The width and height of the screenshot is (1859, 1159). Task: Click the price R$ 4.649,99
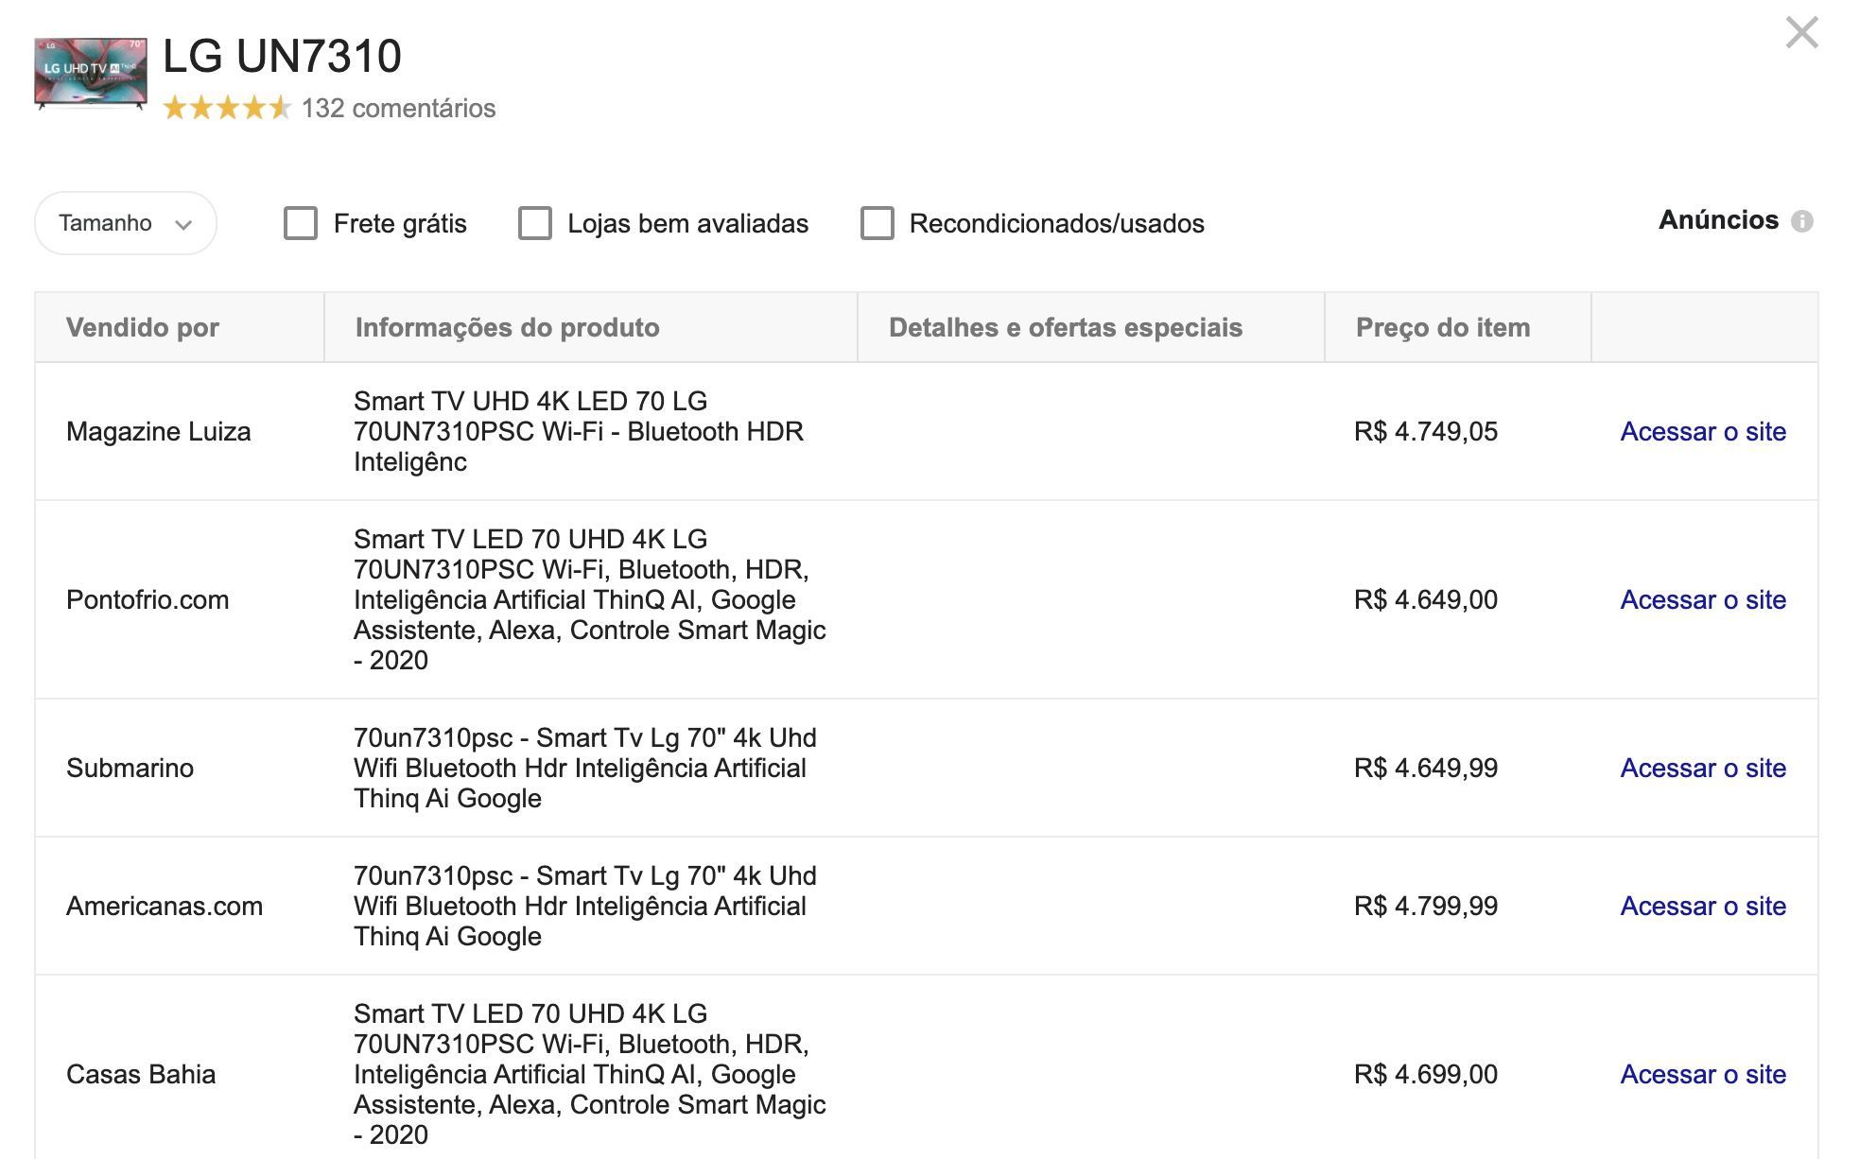1426,768
